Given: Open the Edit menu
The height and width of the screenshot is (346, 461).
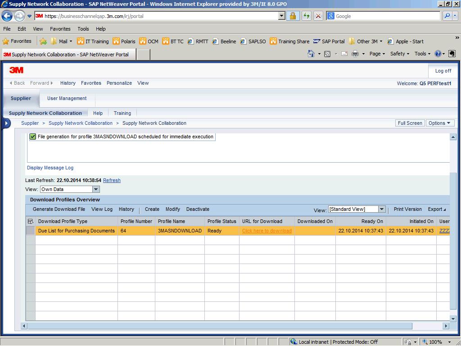Looking at the screenshot, I should click(22, 29).
